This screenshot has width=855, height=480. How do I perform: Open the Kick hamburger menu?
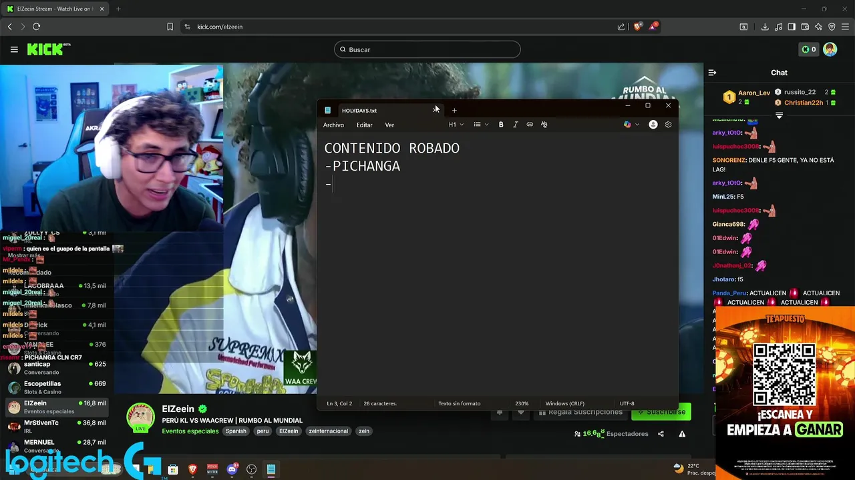pyautogui.click(x=14, y=49)
